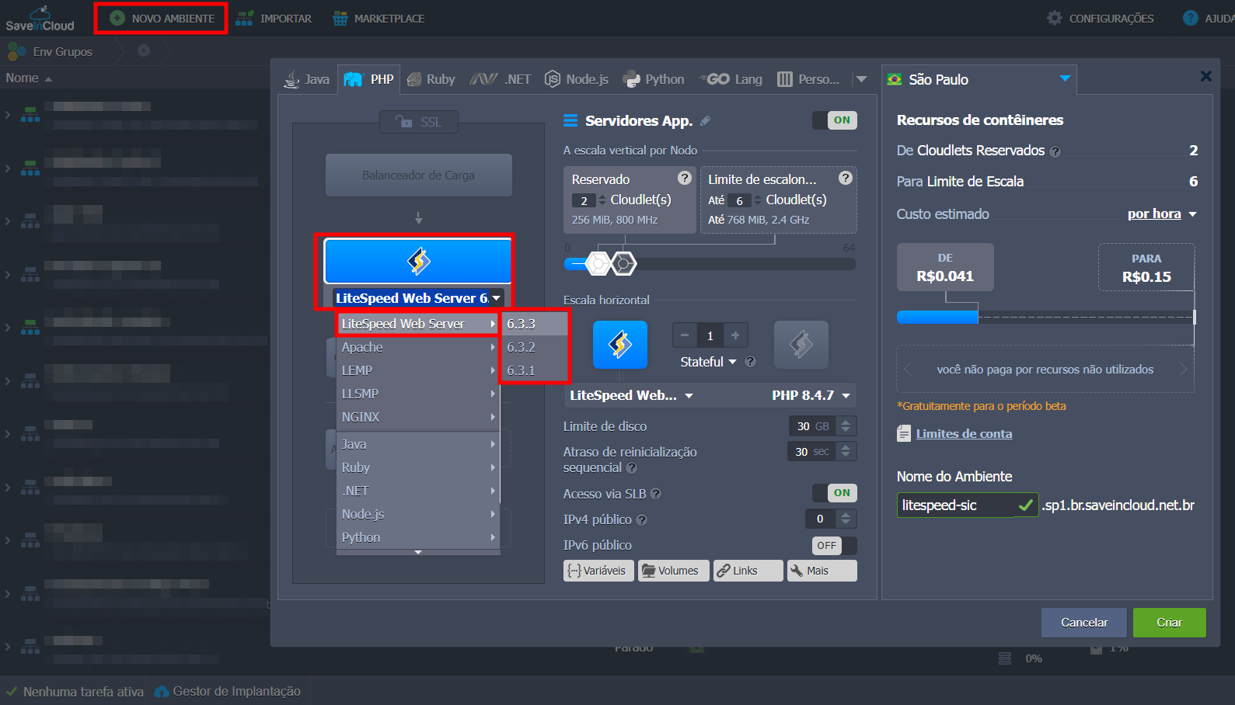Choose version 6.3.2
The width and height of the screenshot is (1235, 705).
[535, 347]
